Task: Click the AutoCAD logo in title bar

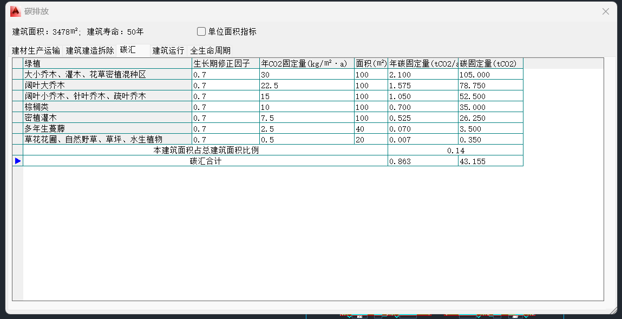Action: pos(15,11)
